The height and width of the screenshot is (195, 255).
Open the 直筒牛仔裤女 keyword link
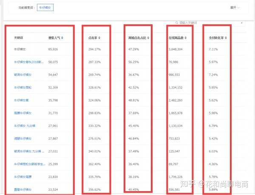pyautogui.click(x=23, y=189)
